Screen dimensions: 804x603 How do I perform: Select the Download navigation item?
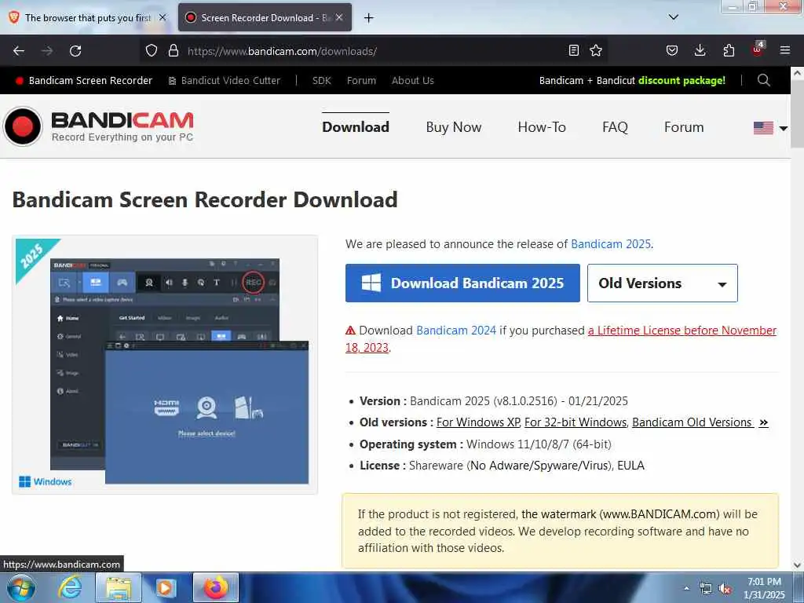pyautogui.click(x=356, y=126)
